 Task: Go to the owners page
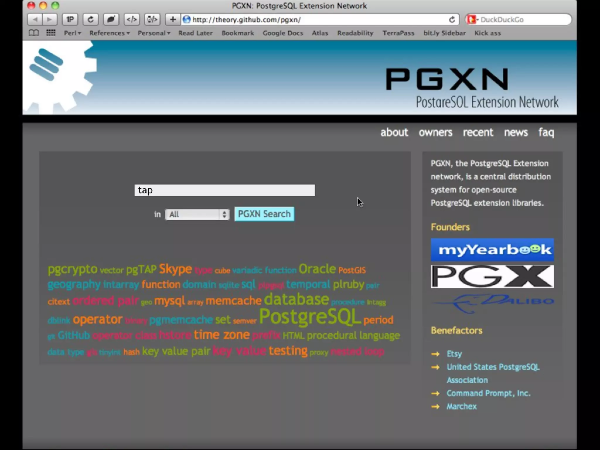[435, 132]
